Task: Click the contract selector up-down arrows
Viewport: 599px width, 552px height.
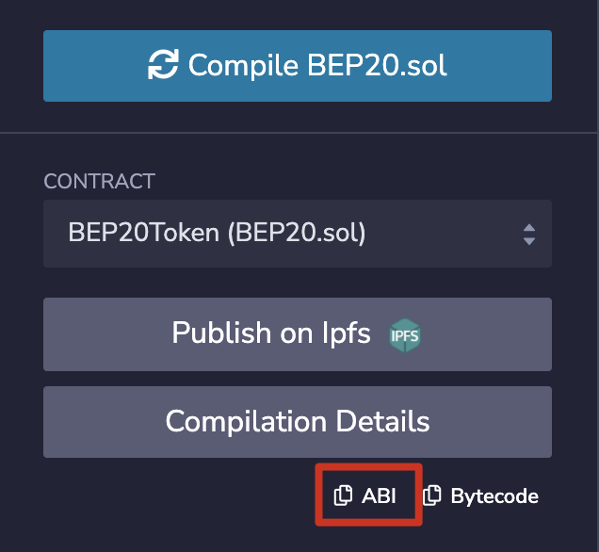Action: [528, 234]
